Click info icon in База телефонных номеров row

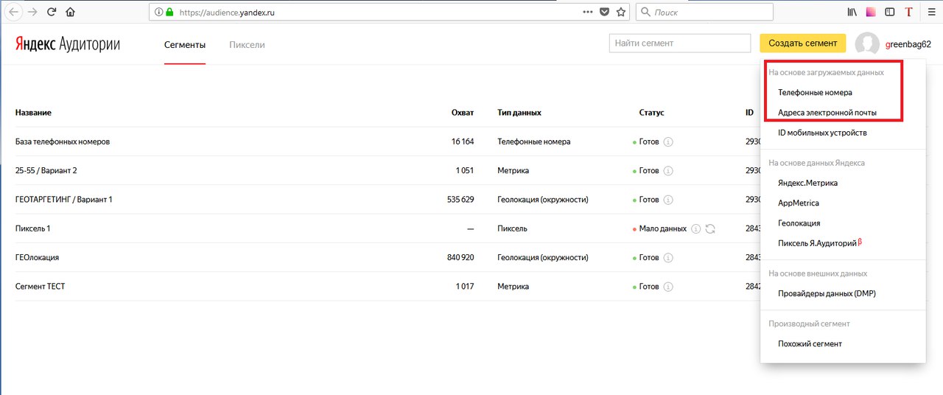tap(668, 141)
